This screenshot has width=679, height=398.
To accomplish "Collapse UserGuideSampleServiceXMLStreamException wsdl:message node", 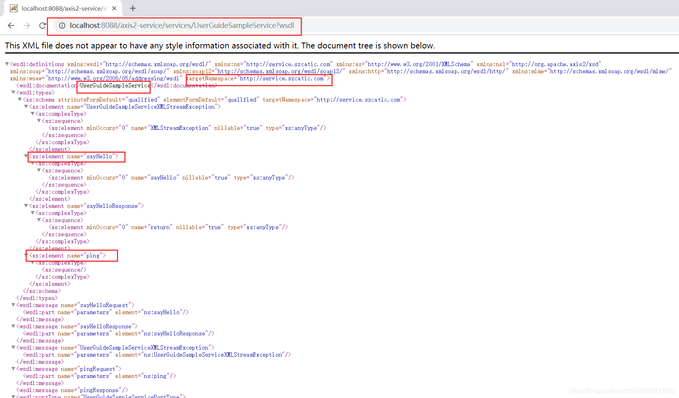I will coord(13,347).
